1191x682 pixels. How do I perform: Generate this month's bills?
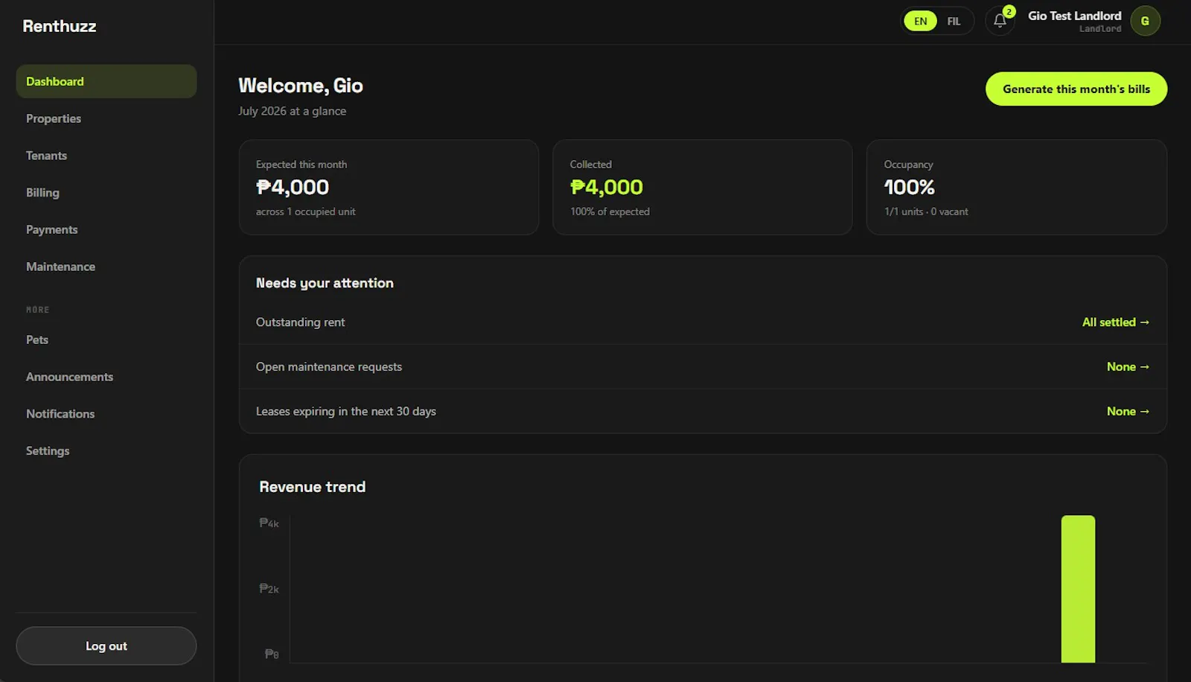tap(1076, 89)
